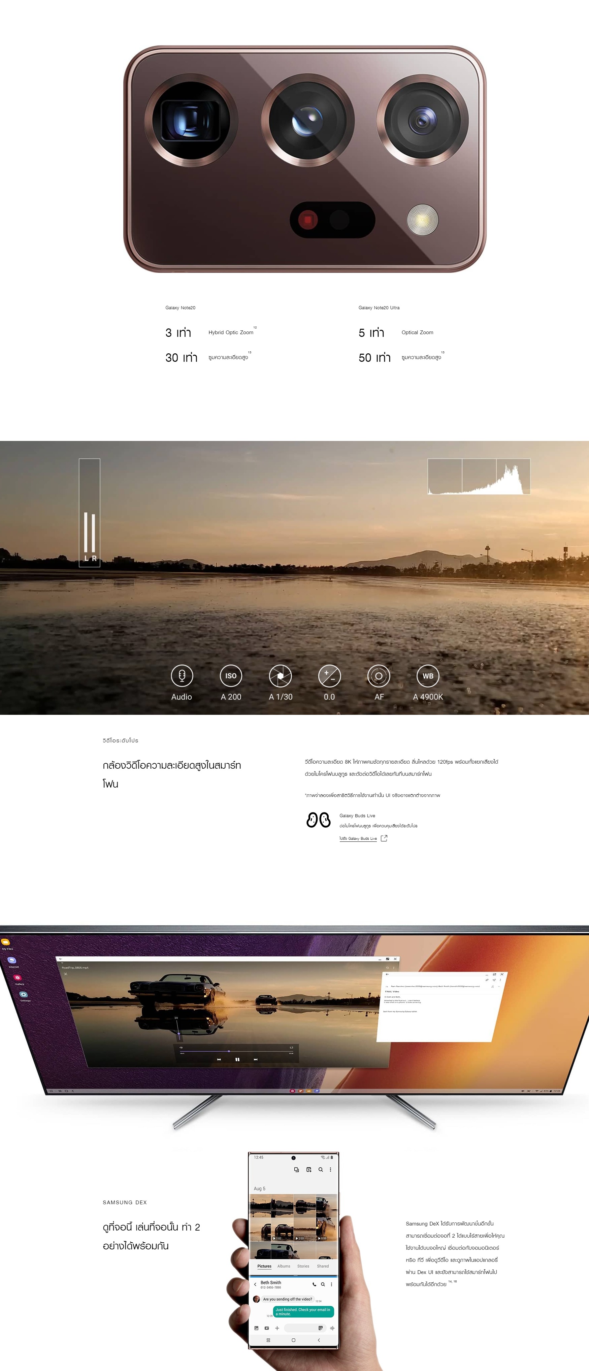
Task: Open the gallery more options menu
Action: tap(330, 1169)
